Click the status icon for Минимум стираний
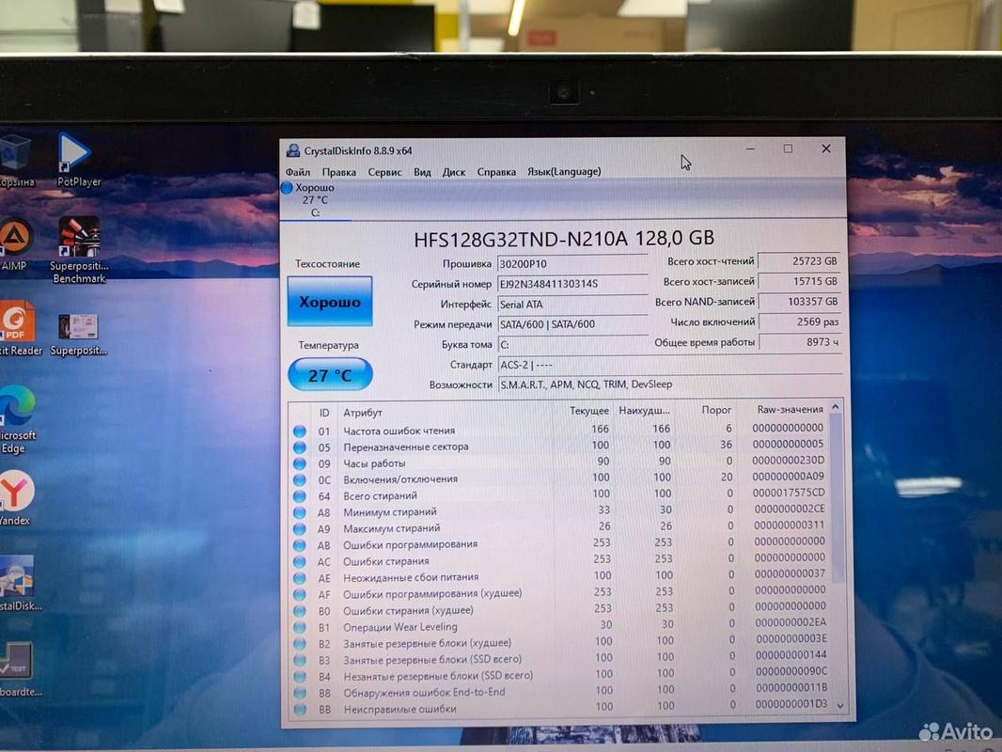This screenshot has height=752, width=1002. (x=299, y=512)
